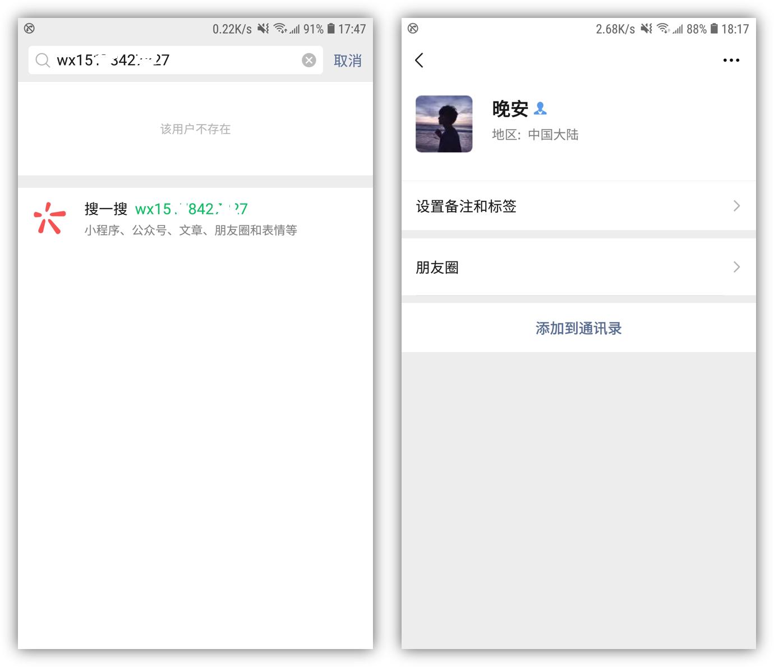
Task: Select the green wx15 search suggestion
Action: 192,209
